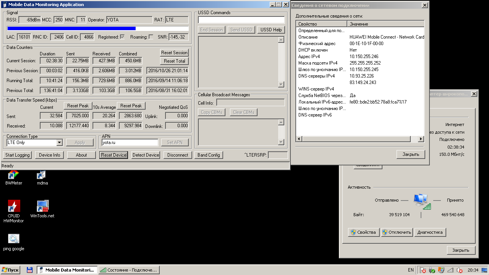Click Закрыть at the status window bottom
Image resolution: width=489 pixels, height=275 pixels.
(x=461, y=250)
